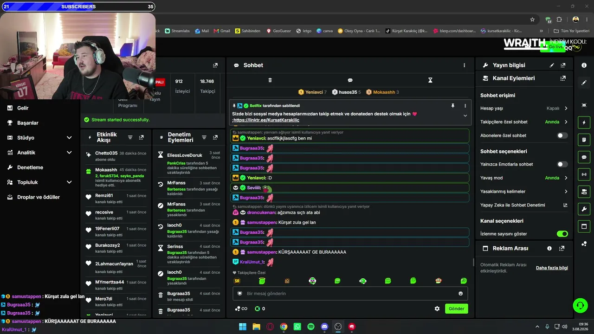Click the chat bubble icon in right sidebar
This screenshot has width=594, height=334.
tap(584, 157)
